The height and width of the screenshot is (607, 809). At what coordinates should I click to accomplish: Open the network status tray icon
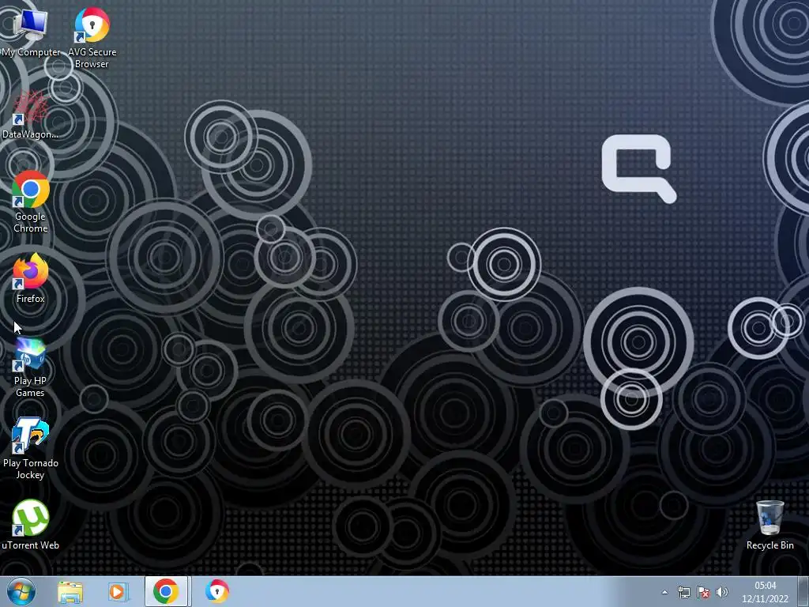[684, 592]
